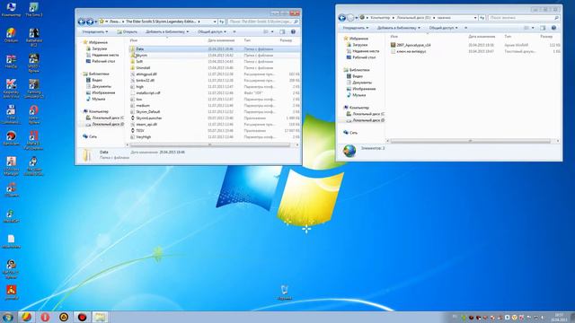Open the Упорядочить menu in the Skyrim window
The height and width of the screenshot is (323, 575).
[95, 32]
